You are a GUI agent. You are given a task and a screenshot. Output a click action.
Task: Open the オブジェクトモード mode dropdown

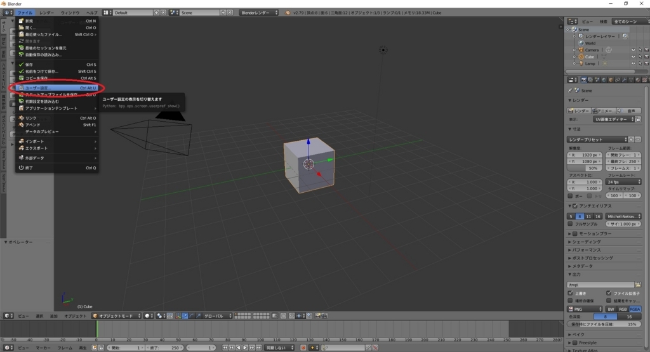(117, 316)
